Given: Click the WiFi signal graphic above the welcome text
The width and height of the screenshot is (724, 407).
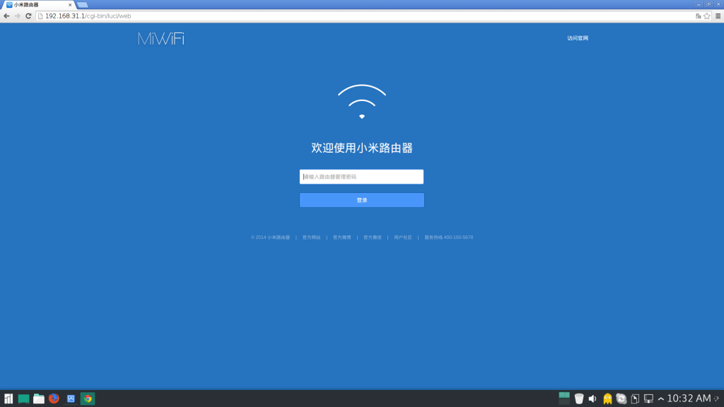Looking at the screenshot, I should click(362, 99).
